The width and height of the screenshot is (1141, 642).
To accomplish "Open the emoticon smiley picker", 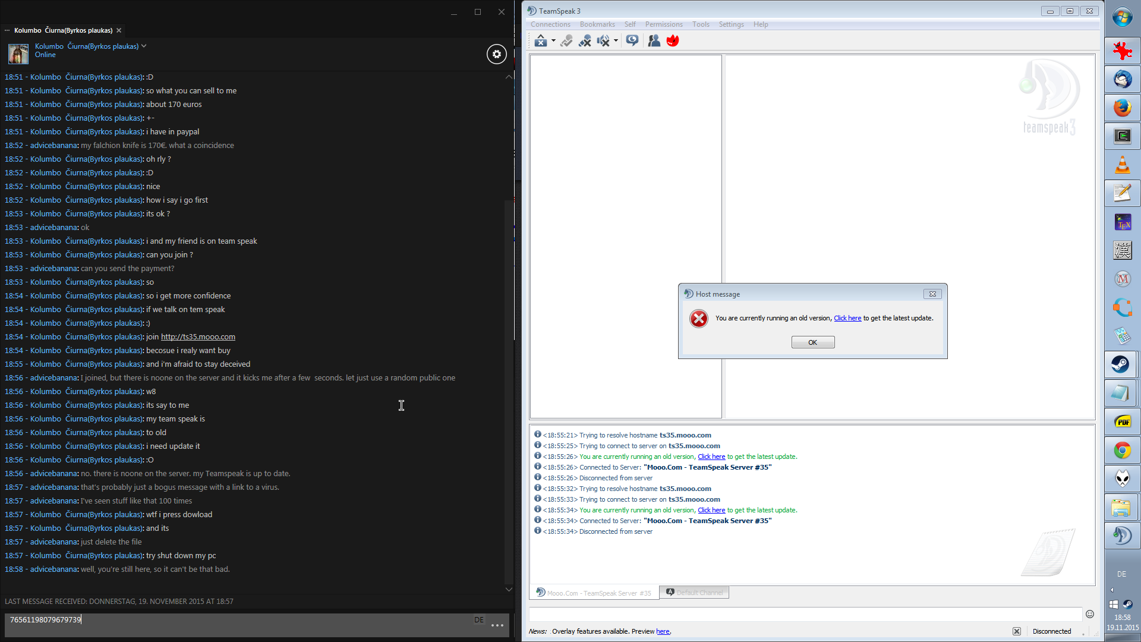I will [x=1090, y=614].
